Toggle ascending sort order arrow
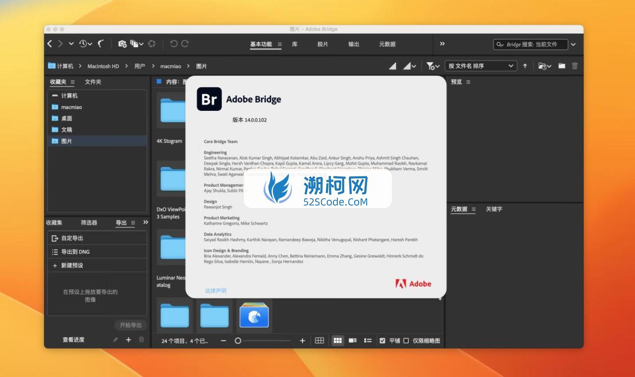The height and width of the screenshot is (377, 635). coord(525,66)
